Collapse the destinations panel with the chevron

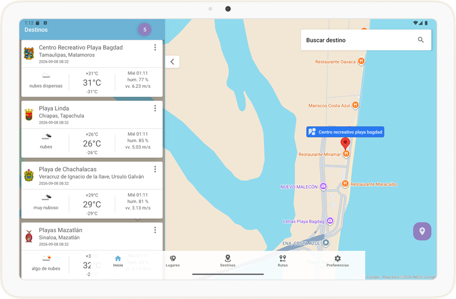pos(172,61)
